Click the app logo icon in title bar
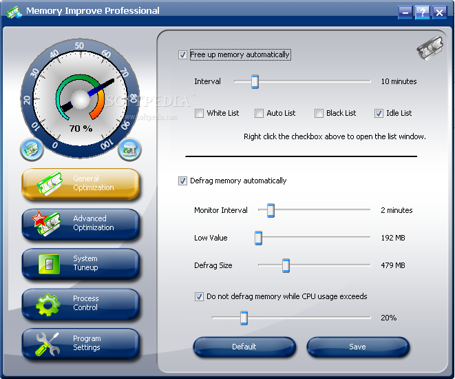 coord(14,12)
